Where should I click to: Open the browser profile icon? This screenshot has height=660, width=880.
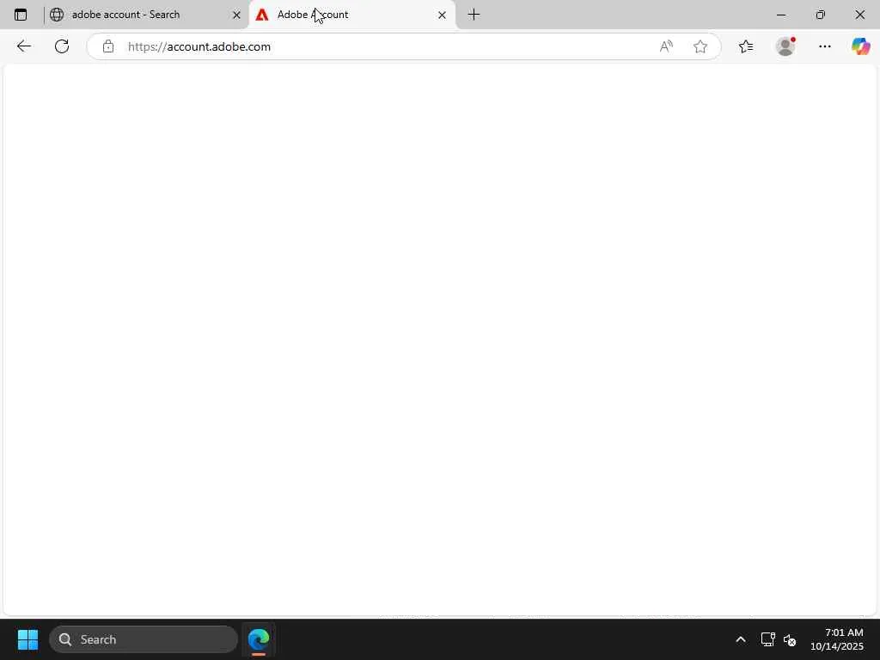(x=785, y=46)
